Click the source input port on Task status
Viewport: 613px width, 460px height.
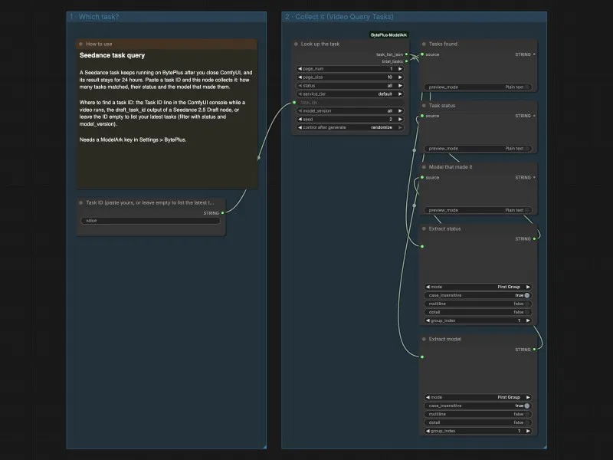tap(422, 116)
